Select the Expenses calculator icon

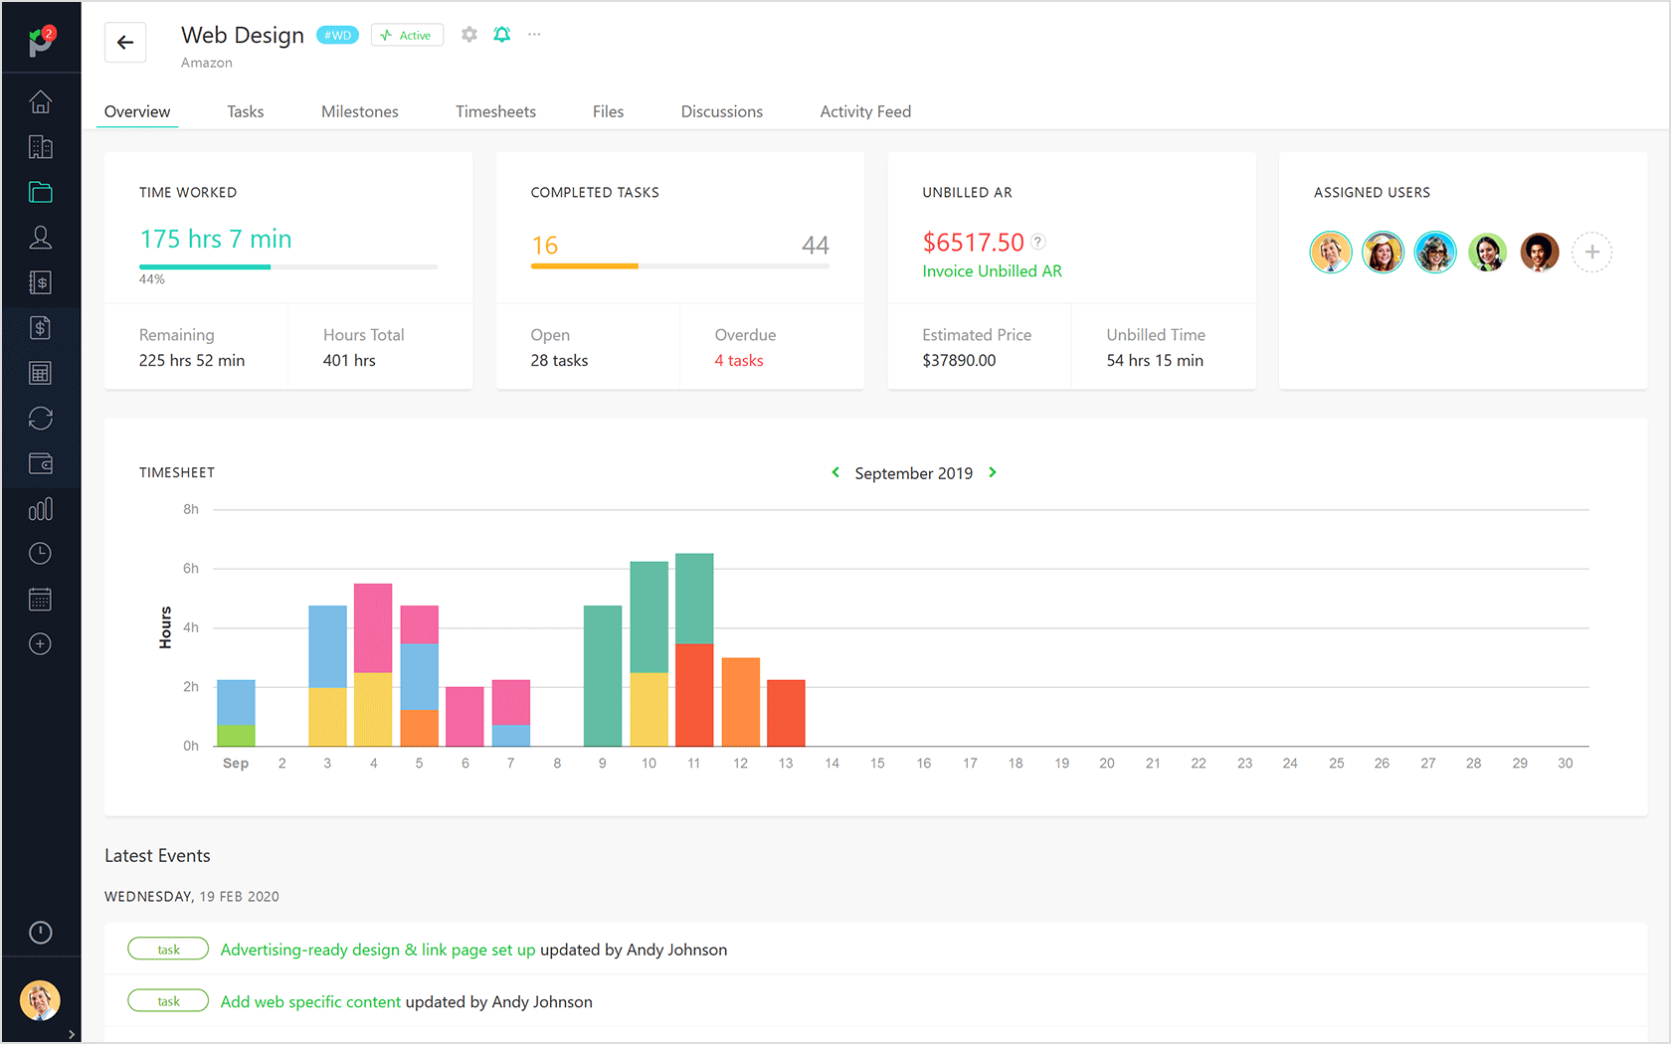click(40, 372)
